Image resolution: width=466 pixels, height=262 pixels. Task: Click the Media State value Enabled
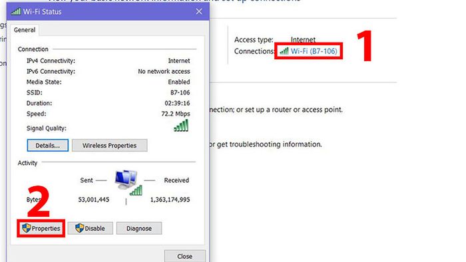pos(179,82)
